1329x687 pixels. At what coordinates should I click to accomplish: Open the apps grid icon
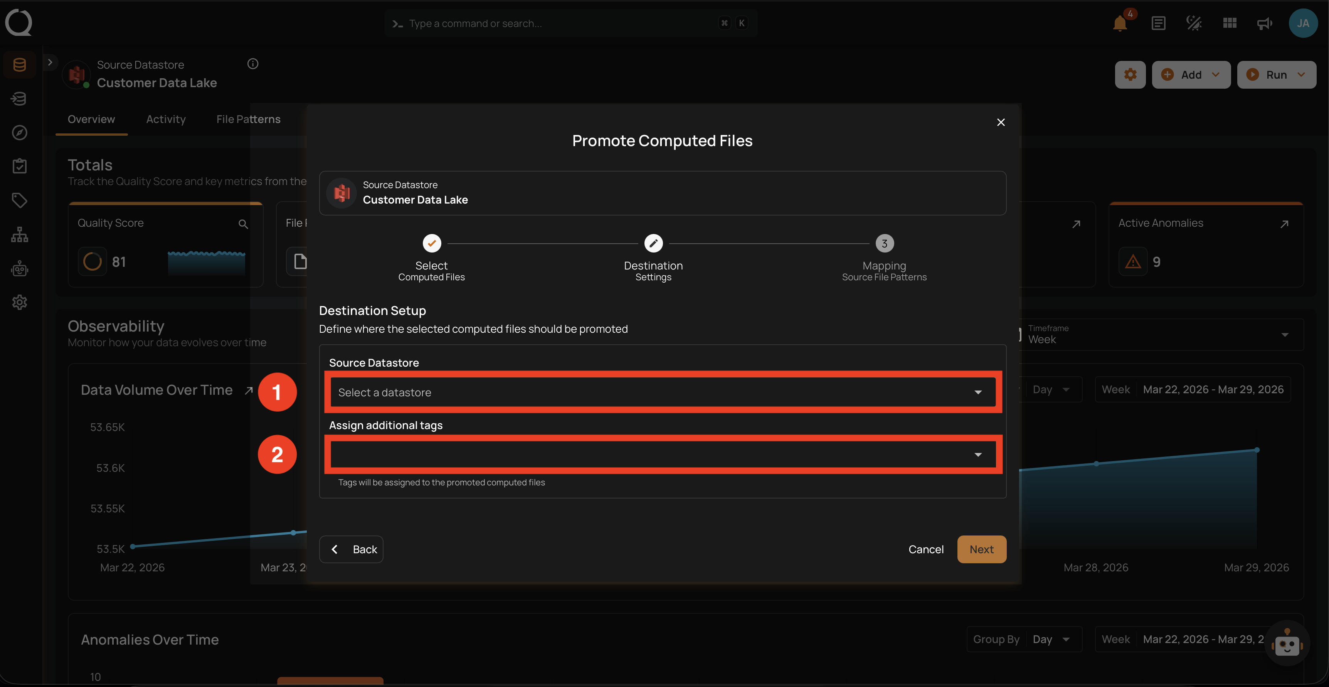point(1230,23)
